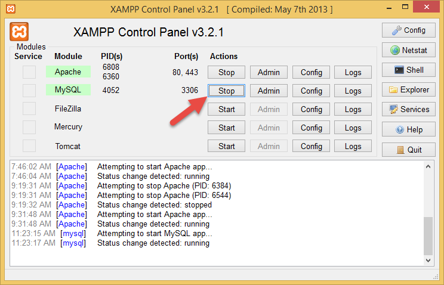
Task: Toggle the Tomcat service checkbox
Action: point(29,146)
